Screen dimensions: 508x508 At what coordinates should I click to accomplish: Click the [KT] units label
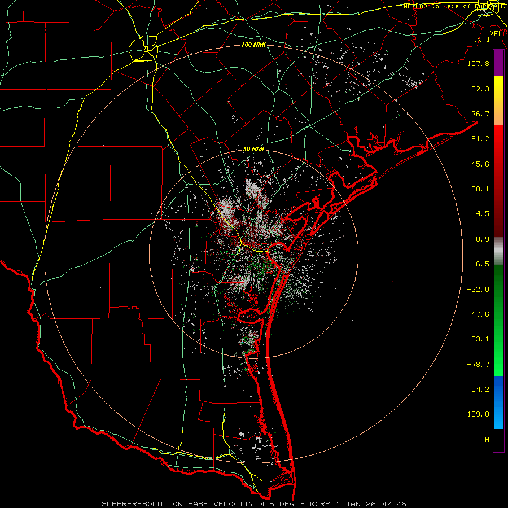(481, 39)
